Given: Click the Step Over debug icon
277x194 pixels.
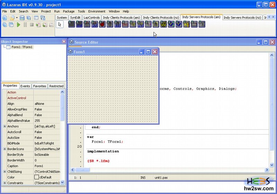Looking at the screenshot, I should 45,25.
